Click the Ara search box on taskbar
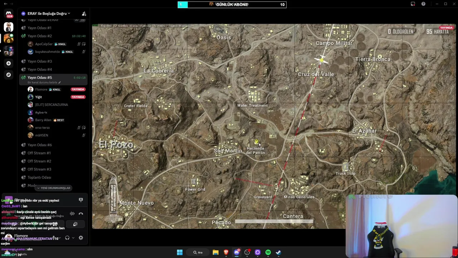 tap(198, 252)
